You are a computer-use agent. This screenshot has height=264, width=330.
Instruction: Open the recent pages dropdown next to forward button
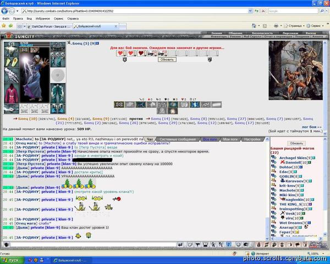18,11
